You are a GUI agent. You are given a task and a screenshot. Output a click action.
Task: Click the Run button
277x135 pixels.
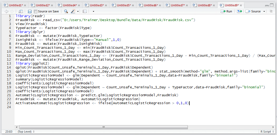click(226, 11)
